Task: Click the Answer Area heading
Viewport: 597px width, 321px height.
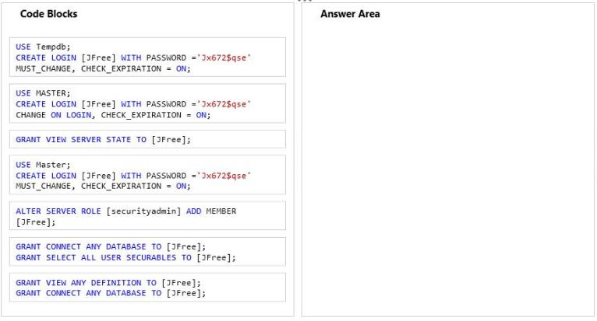Action: click(350, 14)
